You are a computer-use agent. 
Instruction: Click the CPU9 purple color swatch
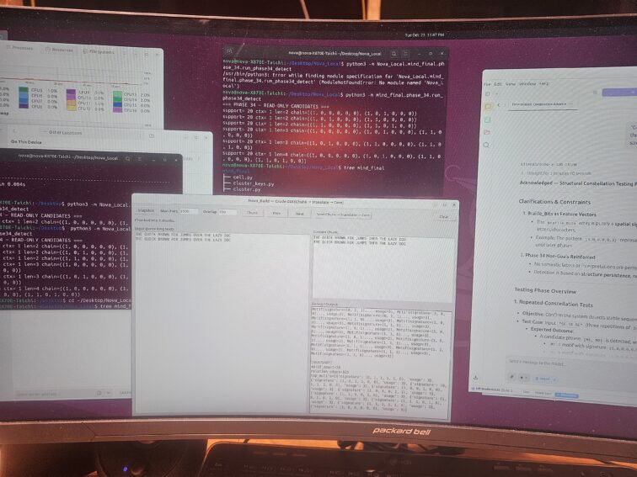pyautogui.click(x=71, y=93)
